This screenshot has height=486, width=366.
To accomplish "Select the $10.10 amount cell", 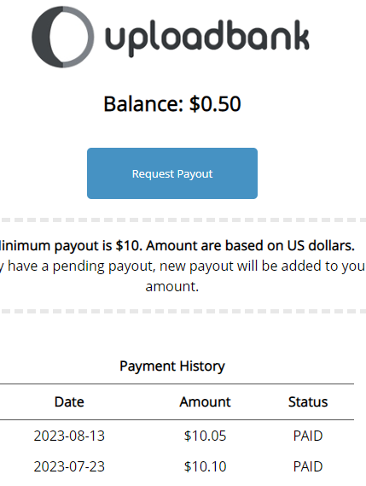I will pyautogui.click(x=205, y=466).
